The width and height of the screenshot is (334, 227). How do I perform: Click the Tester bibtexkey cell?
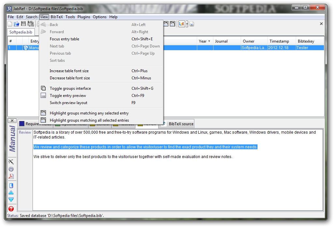(310, 48)
